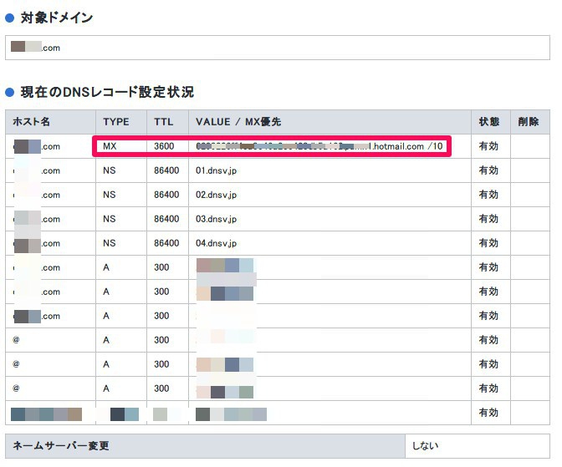562x467 pixels.
Task: Click 有効 status in the MX row
Action: (x=488, y=146)
